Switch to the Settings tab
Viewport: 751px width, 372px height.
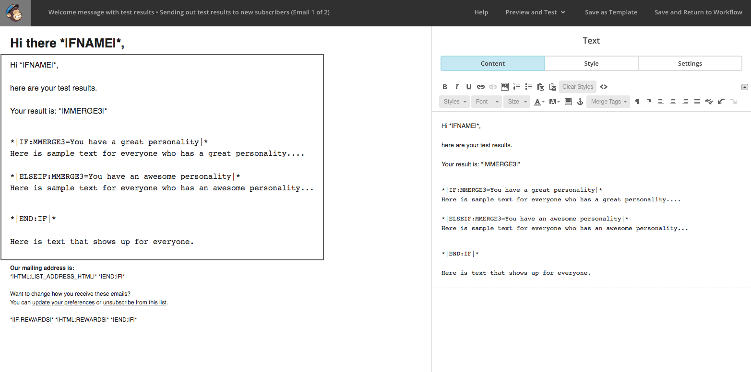click(x=690, y=63)
